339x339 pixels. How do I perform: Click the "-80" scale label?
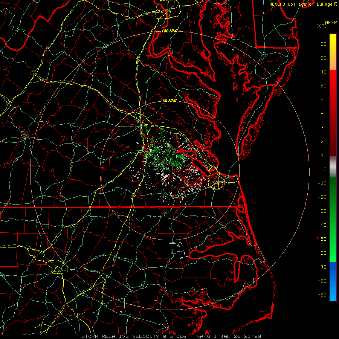point(322,281)
